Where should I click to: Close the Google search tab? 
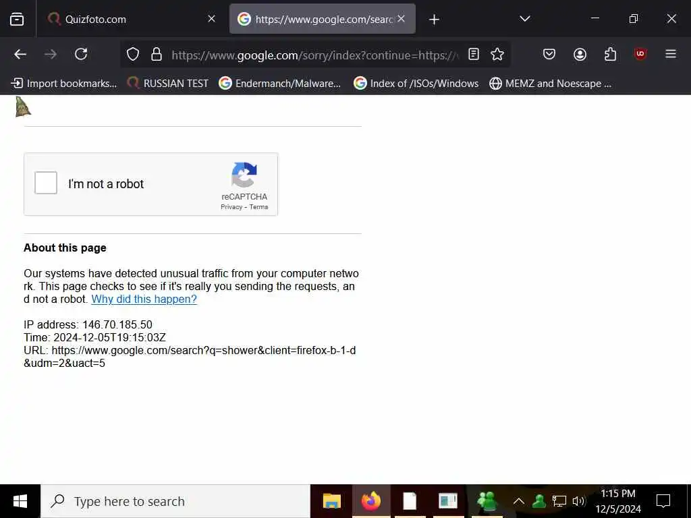coord(401,18)
